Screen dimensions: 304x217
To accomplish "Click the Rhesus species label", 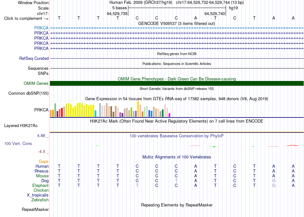I will [42, 171].
